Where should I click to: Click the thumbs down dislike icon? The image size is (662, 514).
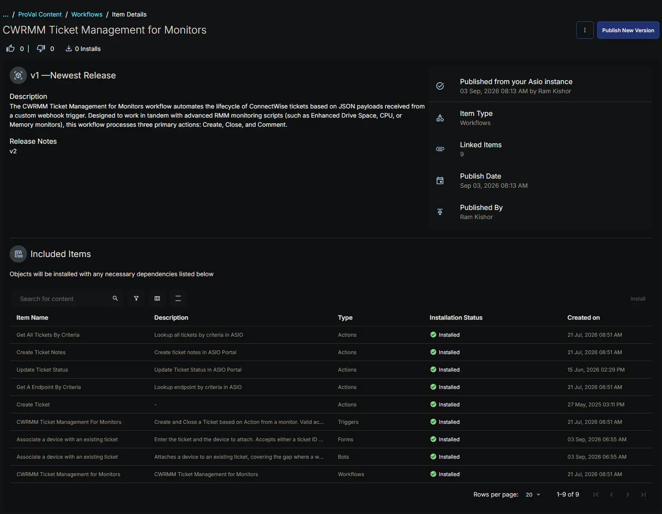click(41, 48)
